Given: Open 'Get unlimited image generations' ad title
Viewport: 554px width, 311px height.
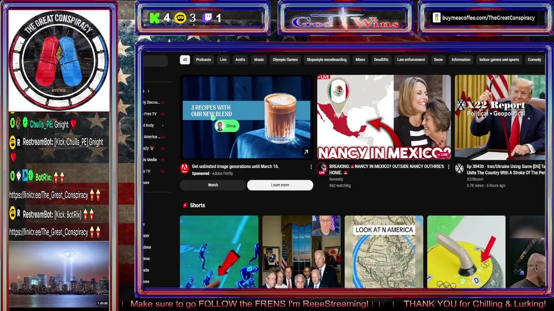Looking at the screenshot, I should pyautogui.click(x=235, y=166).
